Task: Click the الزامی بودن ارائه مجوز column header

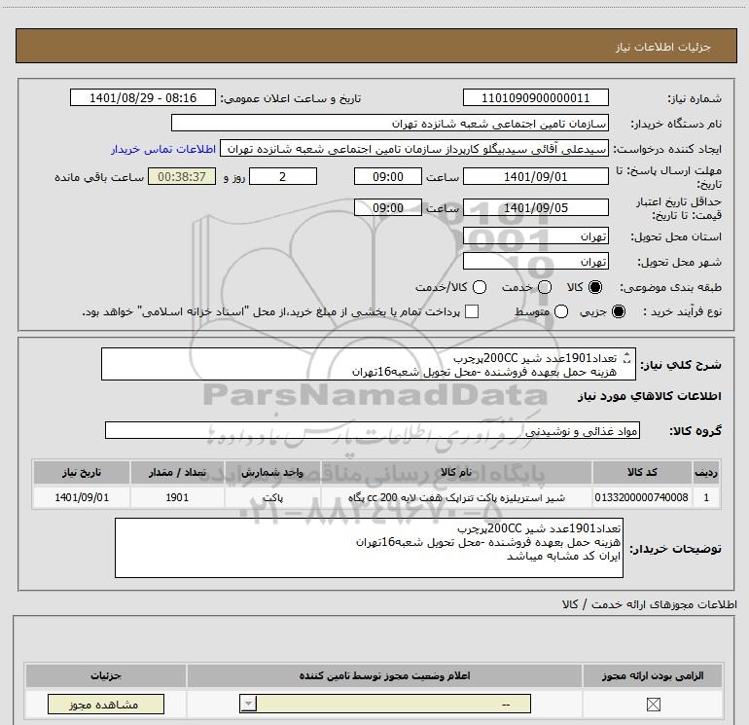Action: [653, 675]
